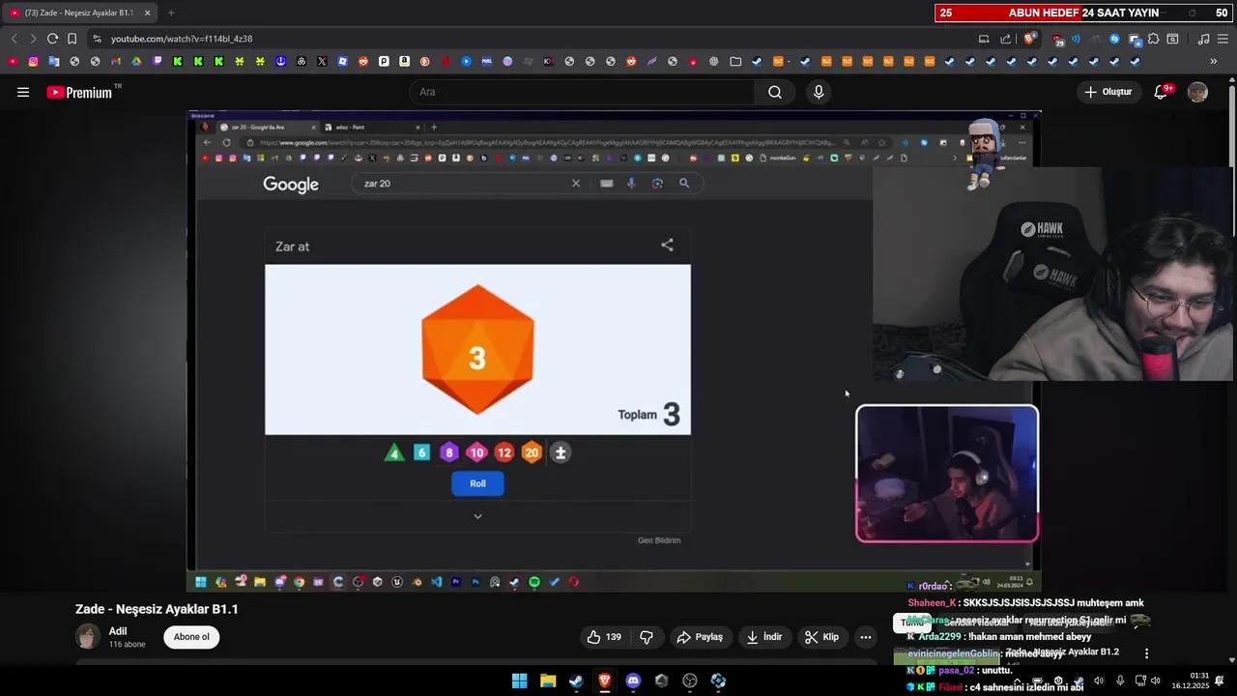Open the taskbar clock and date
This screenshot has width=1237, height=696.
(x=1191, y=681)
